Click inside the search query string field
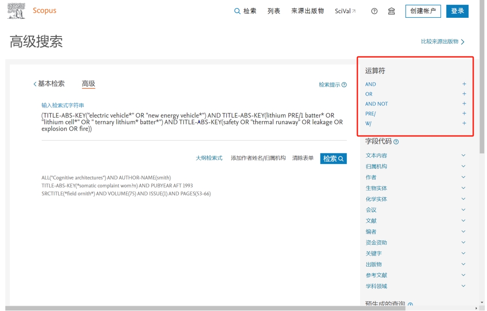This screenshot has width=487, height=311. click(194, 122)
